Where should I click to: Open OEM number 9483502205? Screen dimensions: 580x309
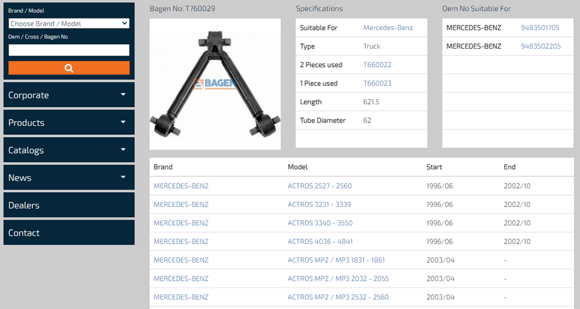click(541, 46)
